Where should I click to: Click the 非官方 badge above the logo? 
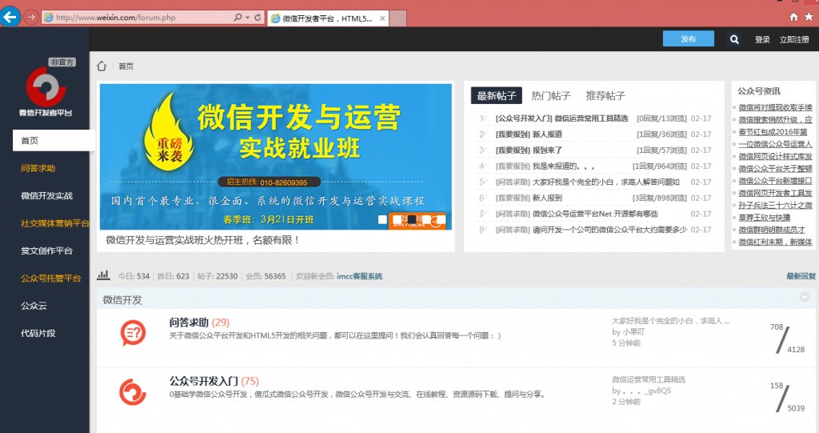tap(62, 62)
